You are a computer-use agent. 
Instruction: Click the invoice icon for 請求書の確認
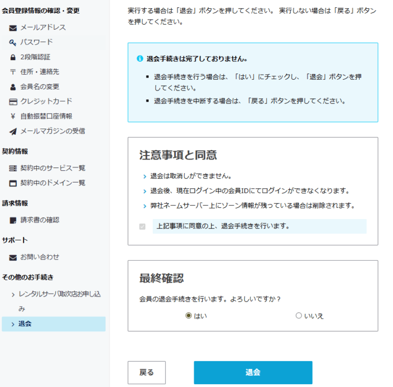(13, 220)
